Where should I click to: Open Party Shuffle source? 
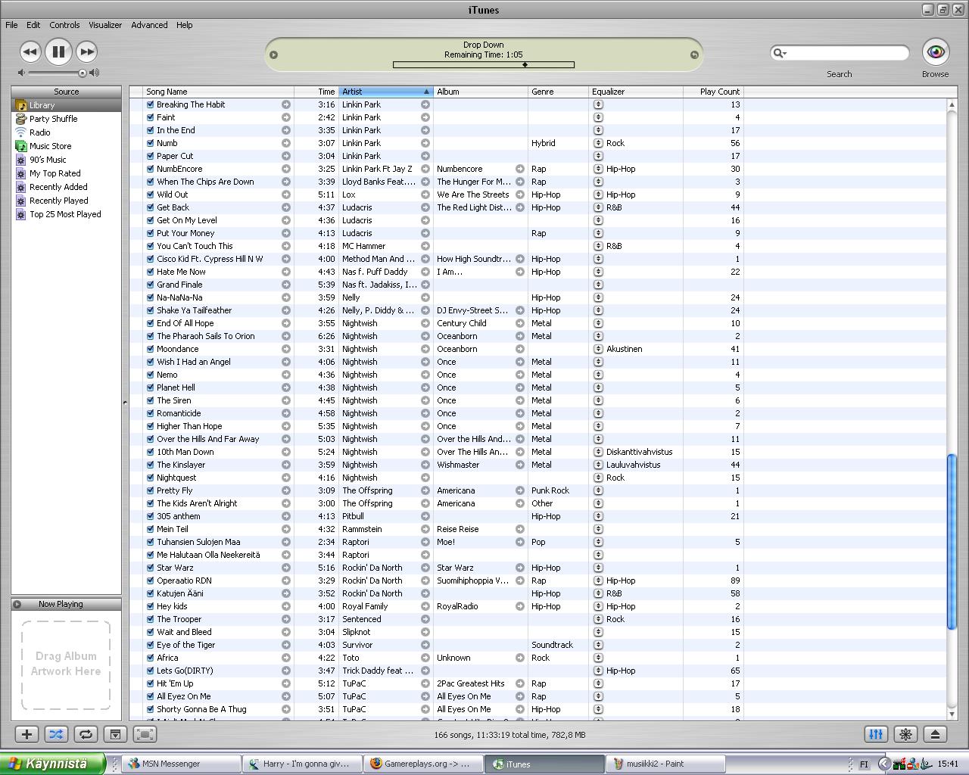tap(66, 119)
